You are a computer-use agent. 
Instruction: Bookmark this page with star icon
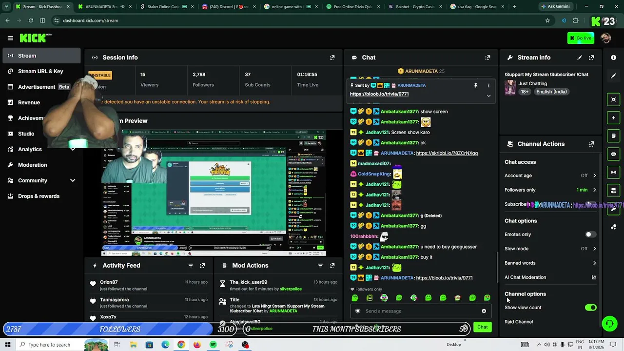coord(547,20)
